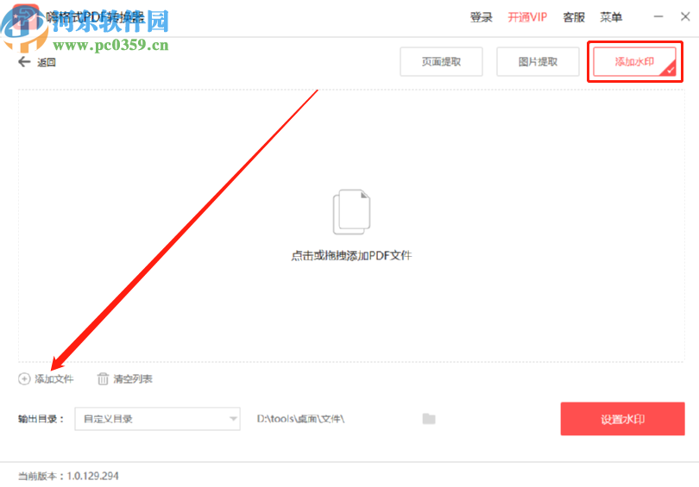
Task: Click the PDF document icon in drop area
Action: [352, 212]
